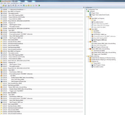The height and width of the screenshot is (115, 125).
Task: Select Projector On macro in tree
Action: [x=95, y=62]
